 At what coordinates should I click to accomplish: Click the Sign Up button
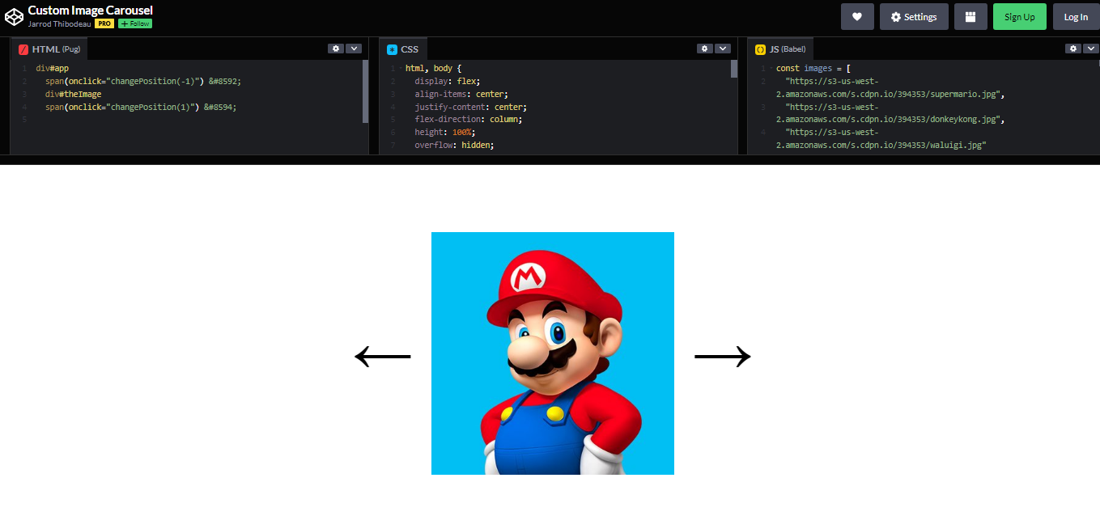[1019, 16]
